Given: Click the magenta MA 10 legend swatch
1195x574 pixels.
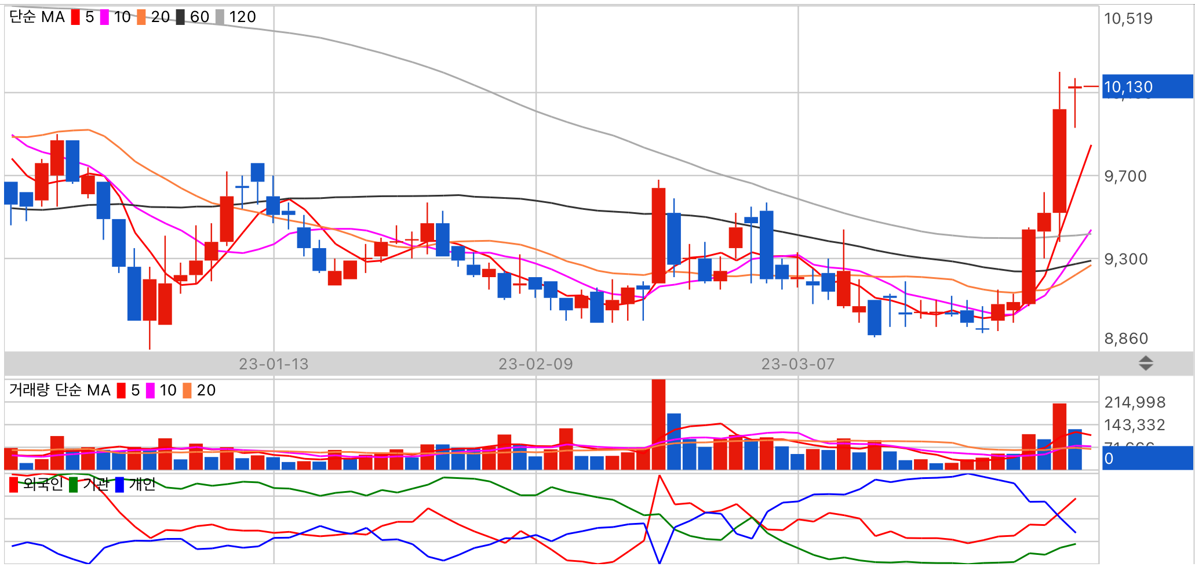Looking at the screenshot, I should [x=104, y=17].
